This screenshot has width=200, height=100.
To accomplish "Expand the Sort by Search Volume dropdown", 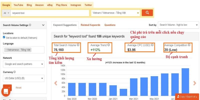I will 178,25.
